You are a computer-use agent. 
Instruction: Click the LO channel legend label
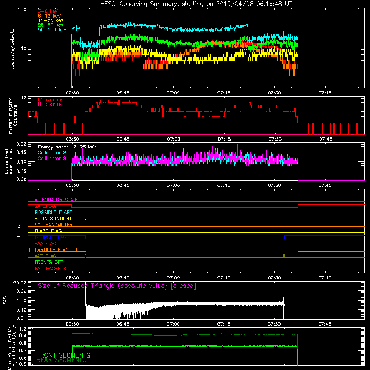[x=51, y=99]
